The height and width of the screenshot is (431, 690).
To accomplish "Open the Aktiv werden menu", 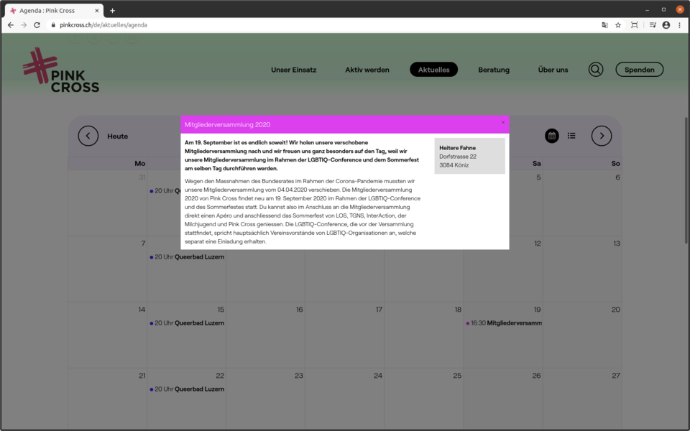I will 367,70.
